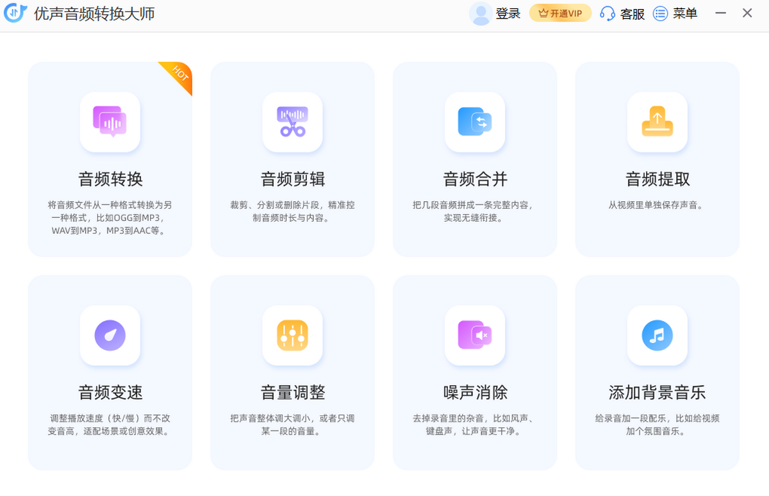Click the user avatar next to 登录
Screen dimensions: 769x496
tap(480, 13)
